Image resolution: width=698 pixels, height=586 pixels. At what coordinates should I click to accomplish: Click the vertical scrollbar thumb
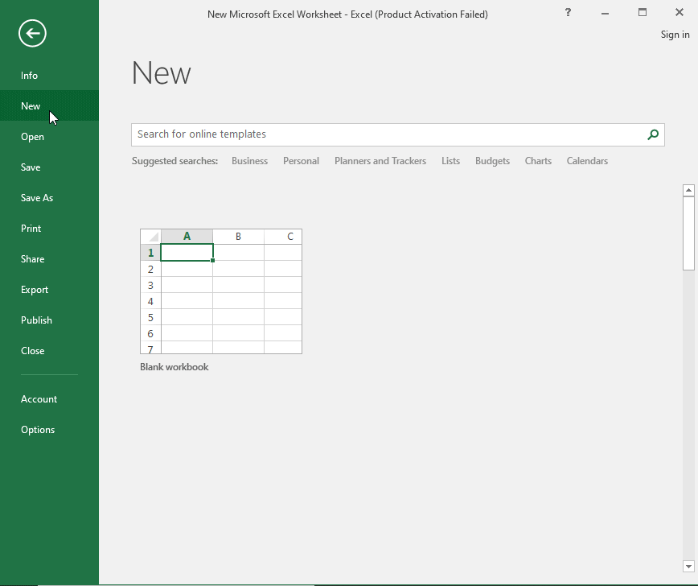click(688, 233)
